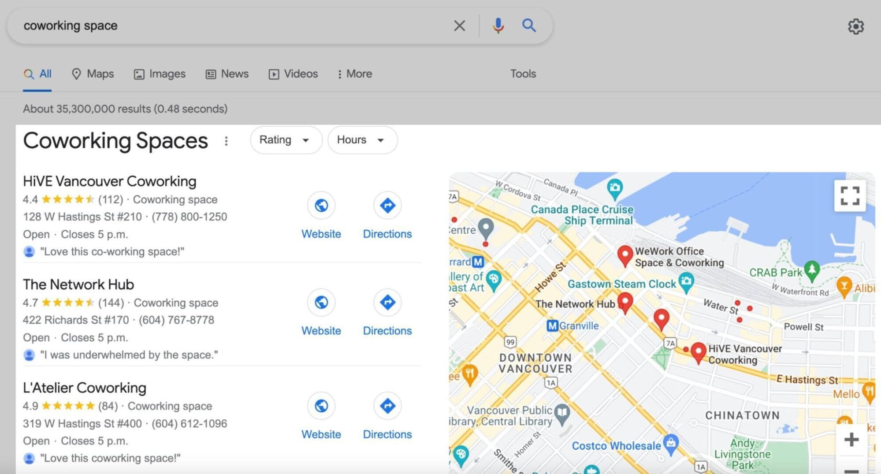This screenshot has height=474, width=881.
Task: Select the unlabeled red pin east of Network Hub
Action: [661, 319]
